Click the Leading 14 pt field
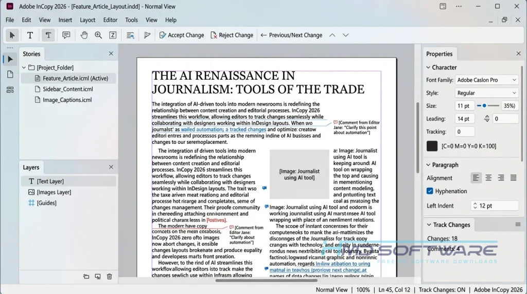Viewport: 527px width, 294px height. [465, 118]
